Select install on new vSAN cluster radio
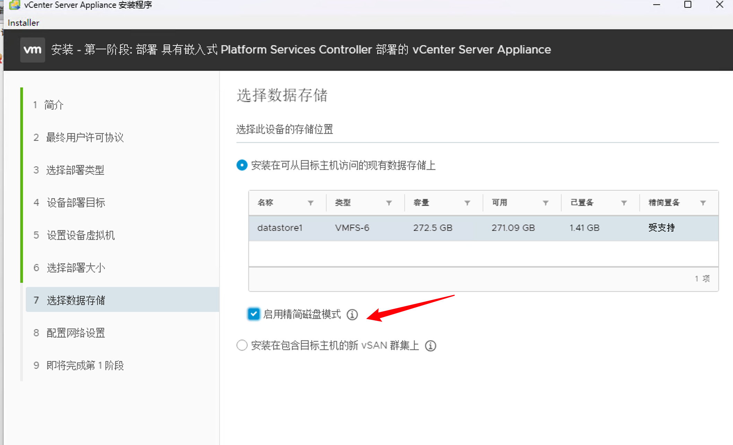Viewport: 733px width, 445px height. pos(242,345)
